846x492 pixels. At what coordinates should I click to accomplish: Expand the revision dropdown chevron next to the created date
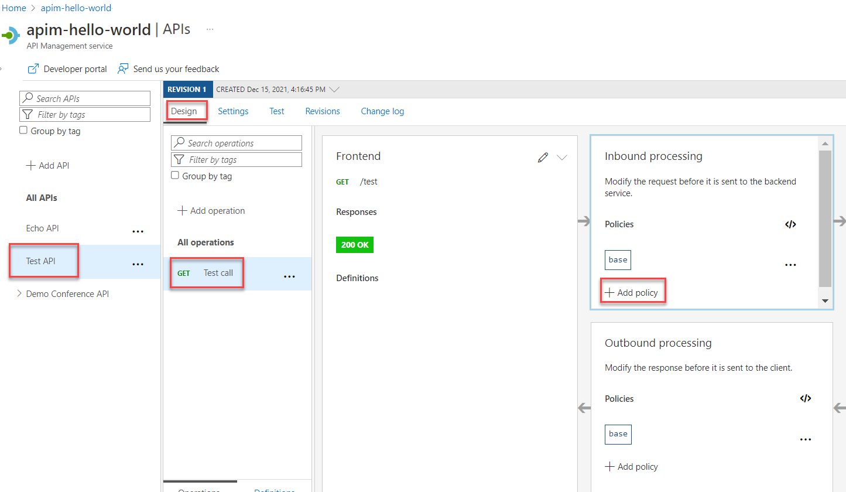click(334, 90)
